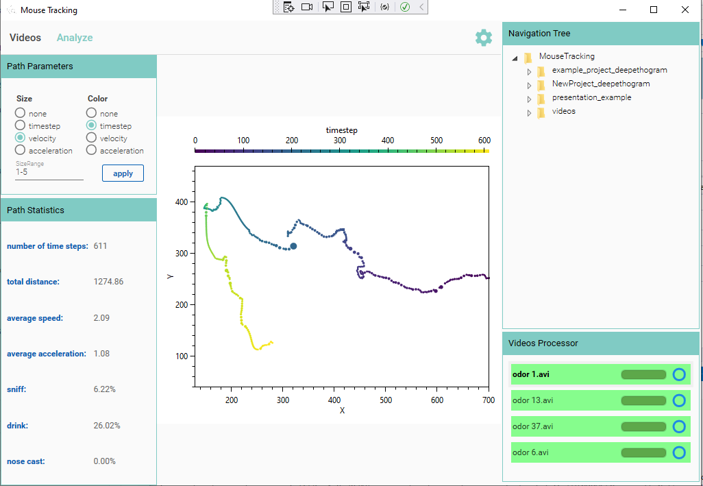Viewport: 703px width, 486px height.
Task: Switch to the Analyze tab
Action: (74, 38)
